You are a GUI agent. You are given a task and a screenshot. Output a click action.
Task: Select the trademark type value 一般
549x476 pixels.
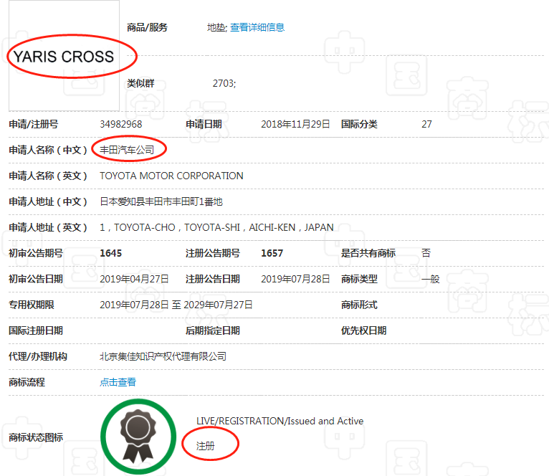431,279
